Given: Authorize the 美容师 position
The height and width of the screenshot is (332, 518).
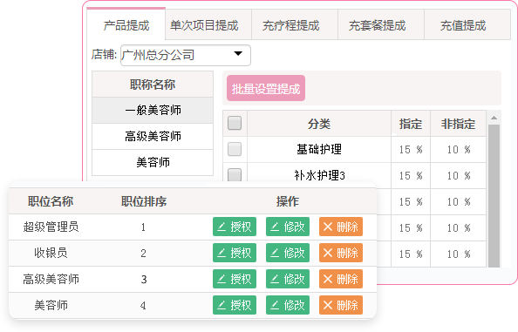Looking at the screenshot, I should pyautogui.click(x=235, y=305).
